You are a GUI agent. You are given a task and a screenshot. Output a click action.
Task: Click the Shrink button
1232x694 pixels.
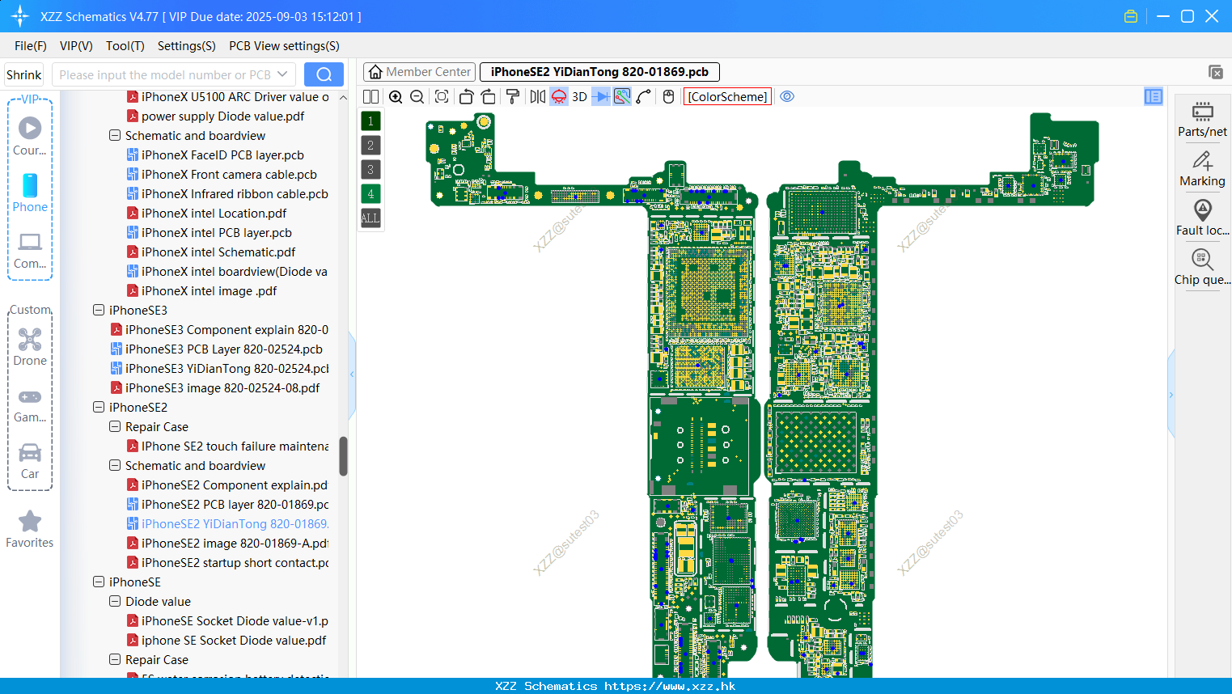(24, 74)
